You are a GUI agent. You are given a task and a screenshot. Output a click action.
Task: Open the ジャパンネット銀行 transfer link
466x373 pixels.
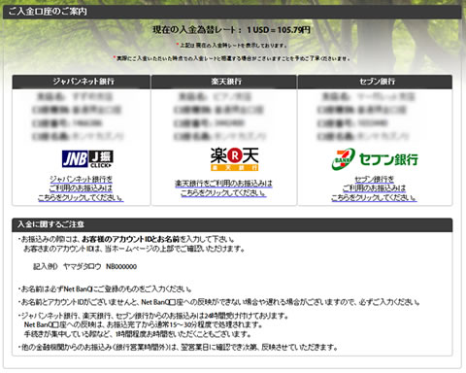click(x=81, y=188)
